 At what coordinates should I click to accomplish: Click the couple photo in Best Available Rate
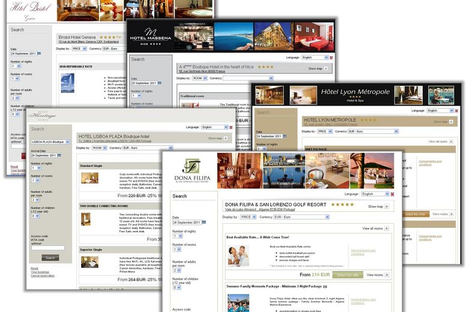(238, 256)
